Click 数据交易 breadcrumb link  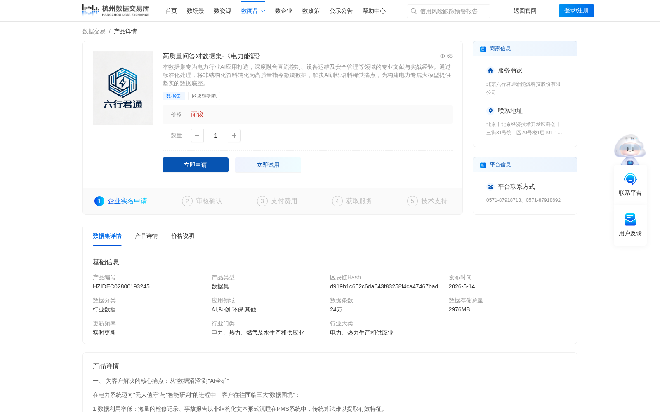click(x=94, y=32)
